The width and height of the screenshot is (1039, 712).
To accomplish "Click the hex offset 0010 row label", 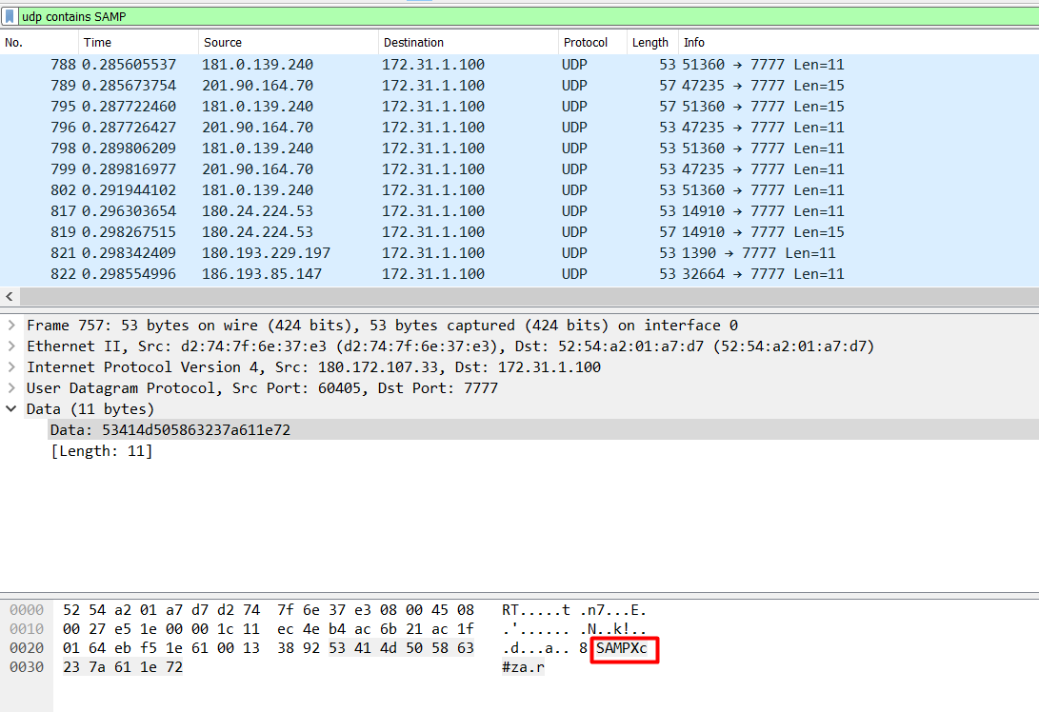I will 27,629.
